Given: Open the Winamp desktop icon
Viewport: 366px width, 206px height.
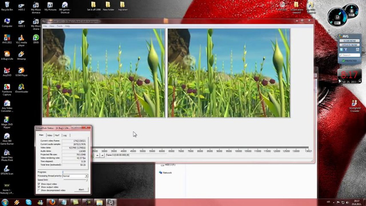Looking at the screenshot, I should tap(21, 55).
